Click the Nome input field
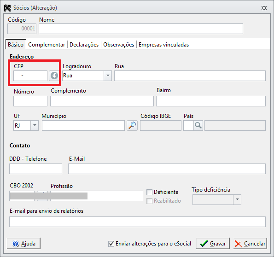Viewport: 274px width, 257px height. [141, 29]
